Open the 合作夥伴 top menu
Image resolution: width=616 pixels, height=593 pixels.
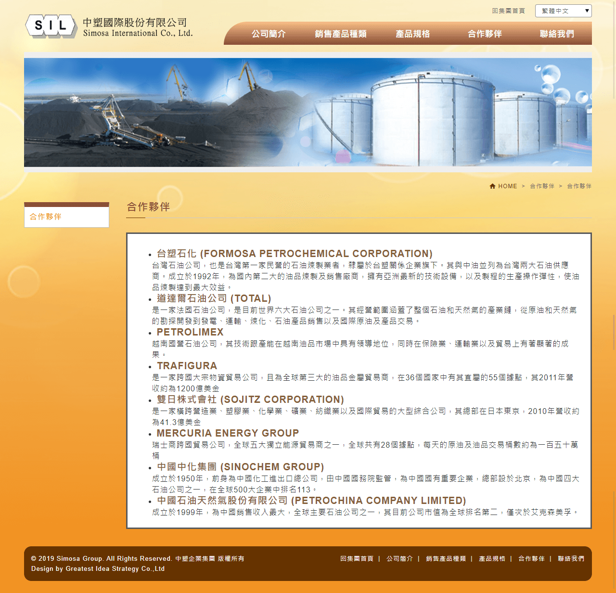(x=485, y=34)
